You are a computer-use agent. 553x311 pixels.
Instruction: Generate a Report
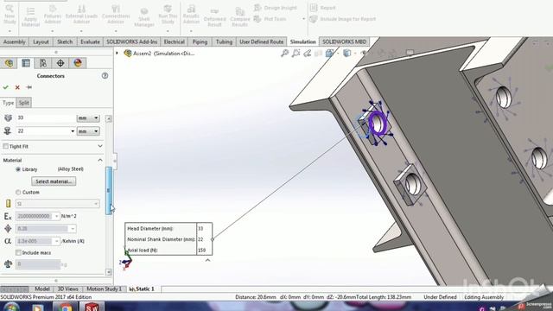pyautogui.click(x=322, y=8)
